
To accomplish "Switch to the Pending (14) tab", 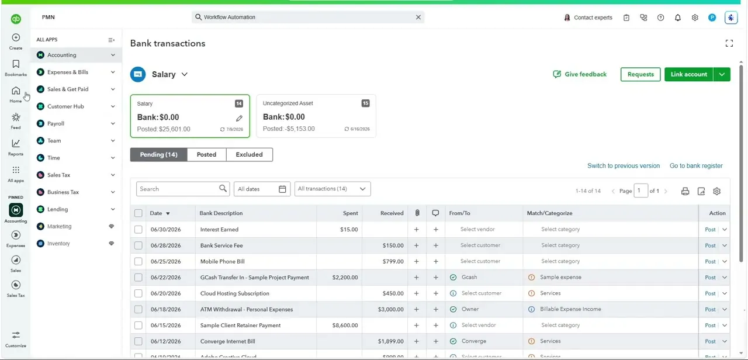I will click(x=158, y=154).
